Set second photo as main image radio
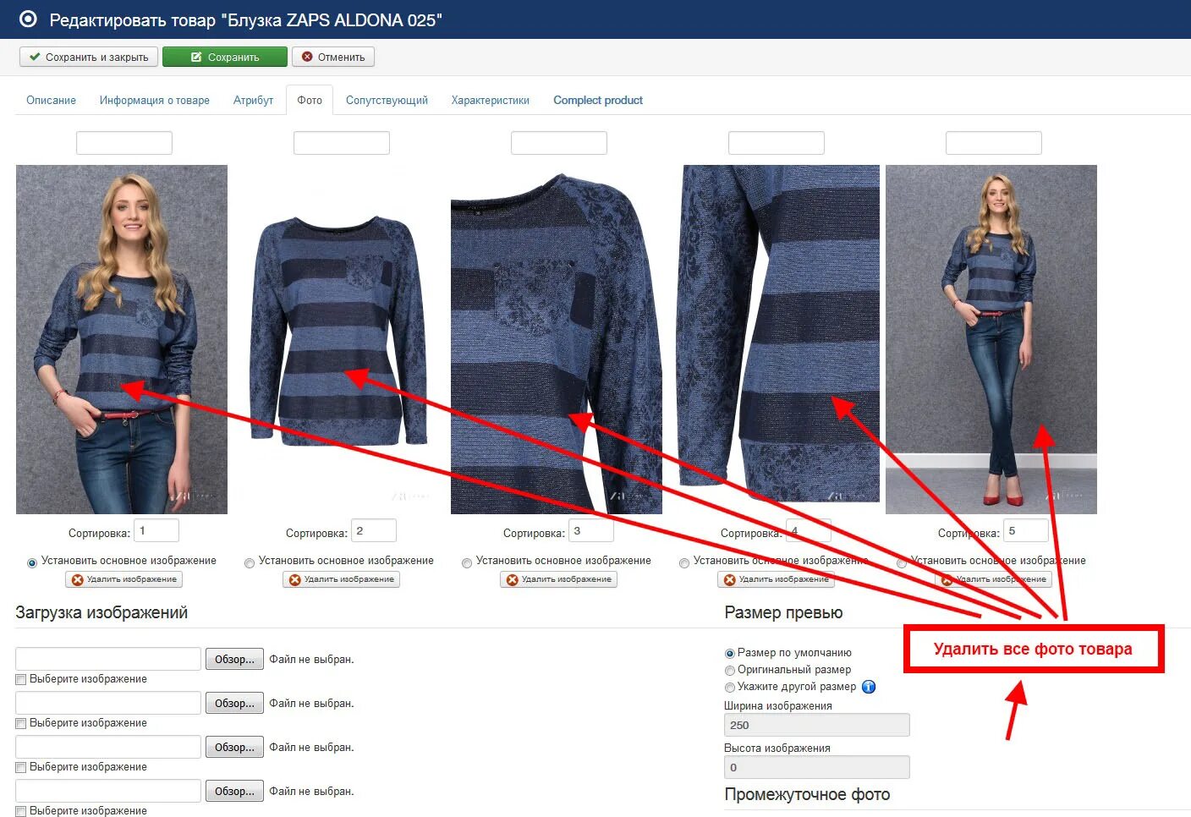Viewport: 1191px width, 817px height. click(250, 562)
